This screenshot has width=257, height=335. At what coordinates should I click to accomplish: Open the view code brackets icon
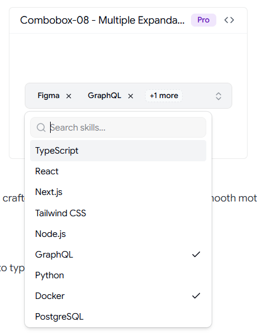(229, 20)
